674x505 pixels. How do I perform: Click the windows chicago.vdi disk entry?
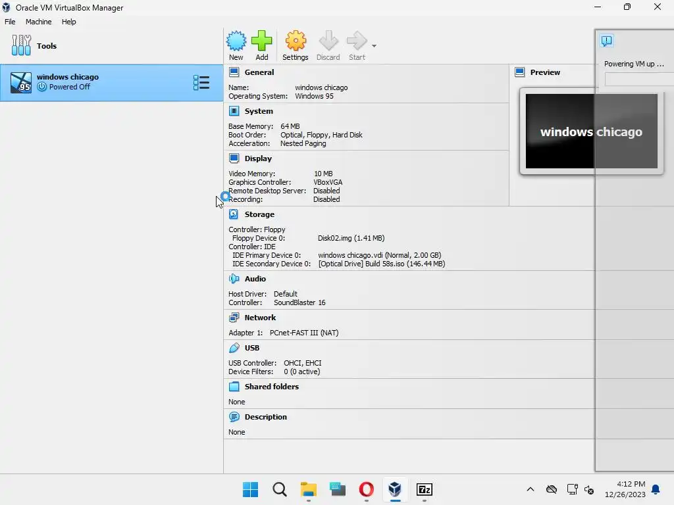380,255
